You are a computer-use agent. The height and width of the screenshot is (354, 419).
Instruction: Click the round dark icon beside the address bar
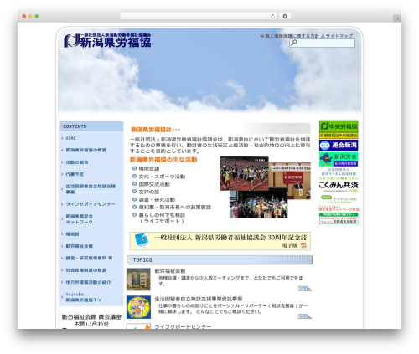tap(285, 16)
